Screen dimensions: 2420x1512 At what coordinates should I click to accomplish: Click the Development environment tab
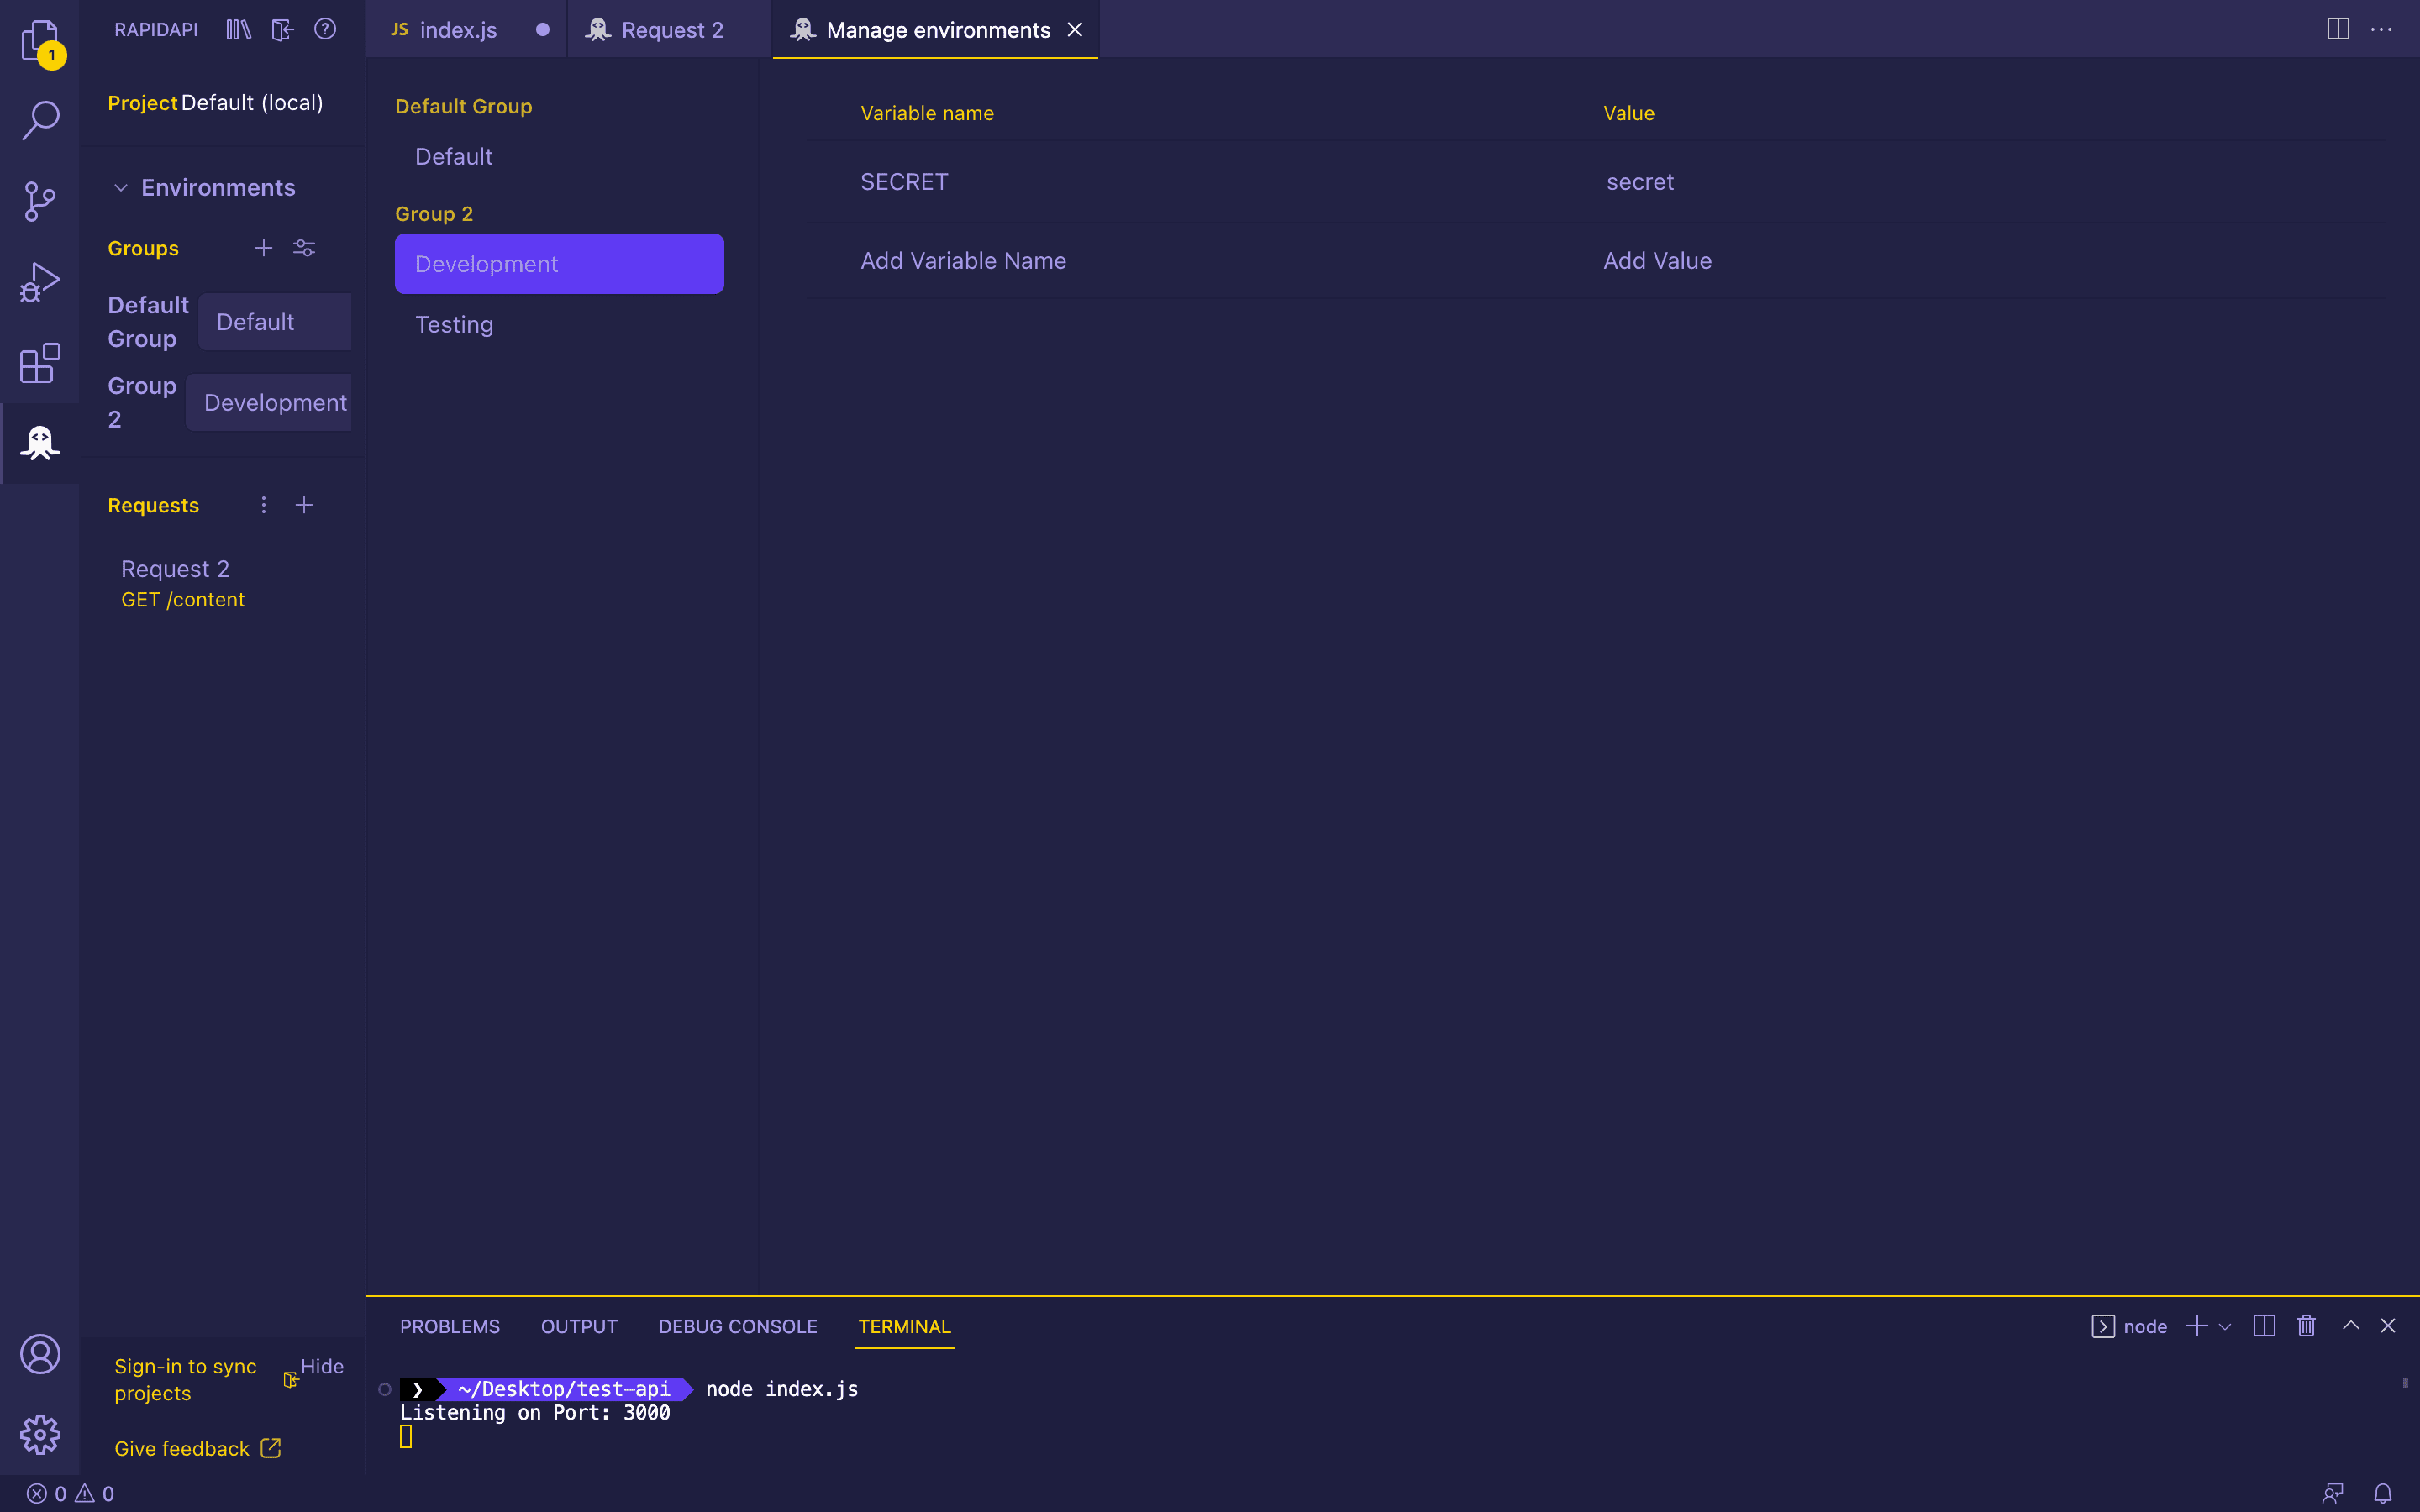(x=557, y=263)
